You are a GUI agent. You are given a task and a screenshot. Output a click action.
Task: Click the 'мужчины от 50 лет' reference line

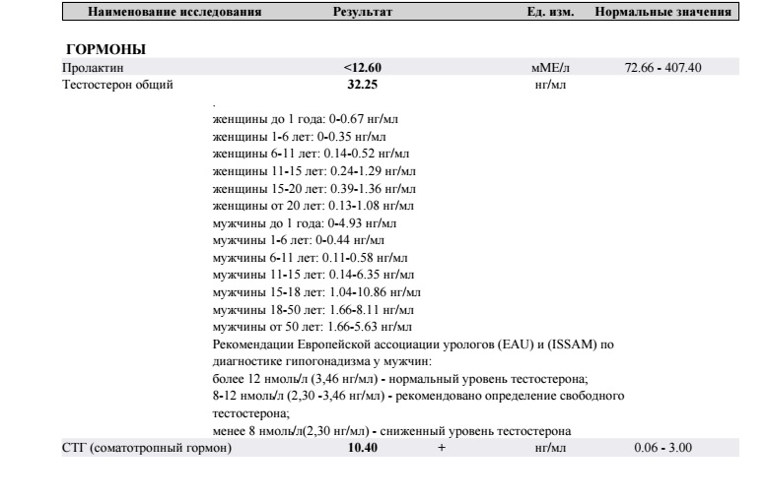(x=313, y=326)
